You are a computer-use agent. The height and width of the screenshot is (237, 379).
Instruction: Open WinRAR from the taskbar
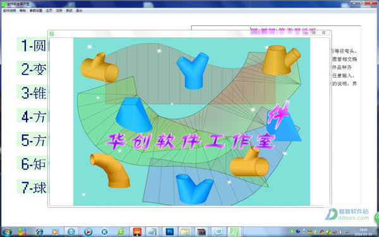[x=201, y=232]
